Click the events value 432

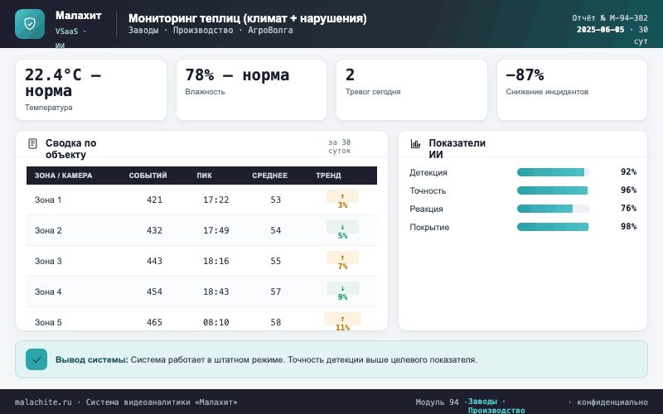click(154, 231)
